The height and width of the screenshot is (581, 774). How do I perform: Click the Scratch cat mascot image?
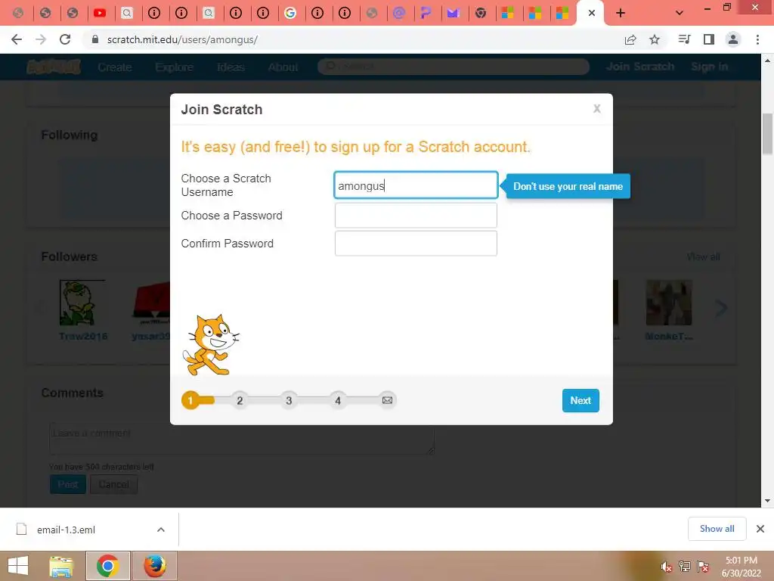(x=211, y=345)
